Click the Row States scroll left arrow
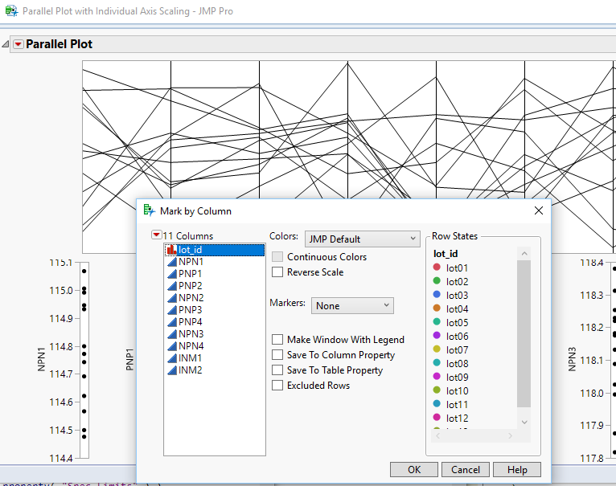 point(438,435)
